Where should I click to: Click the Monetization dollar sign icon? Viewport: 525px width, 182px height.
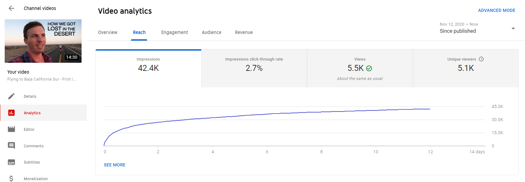(x=12, y=178)
